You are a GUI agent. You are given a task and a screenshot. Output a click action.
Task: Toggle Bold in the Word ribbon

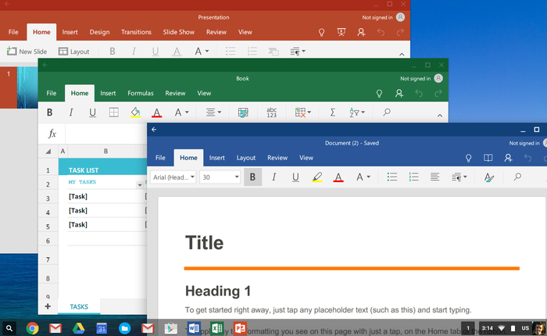pos(252,177)
